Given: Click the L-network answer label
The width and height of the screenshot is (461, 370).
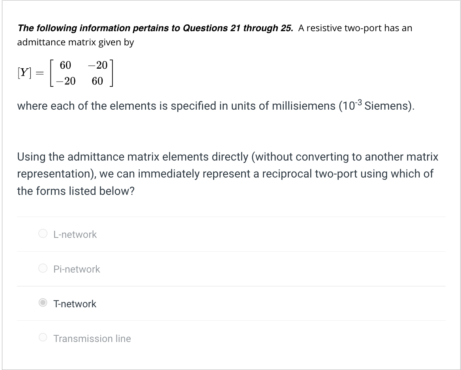Looking at the screenshot, I should click(75, 234).
